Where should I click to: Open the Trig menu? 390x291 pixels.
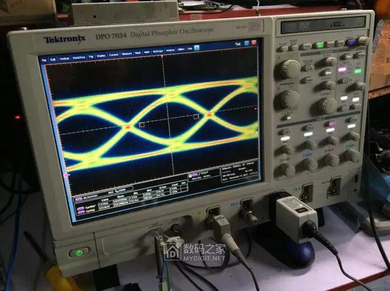coord(91,57)
